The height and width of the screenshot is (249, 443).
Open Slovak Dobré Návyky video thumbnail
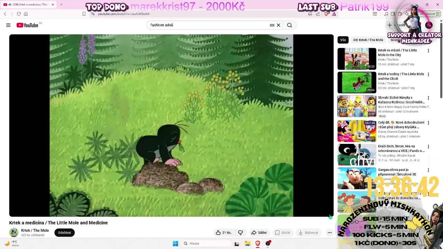tap(357, 106)
